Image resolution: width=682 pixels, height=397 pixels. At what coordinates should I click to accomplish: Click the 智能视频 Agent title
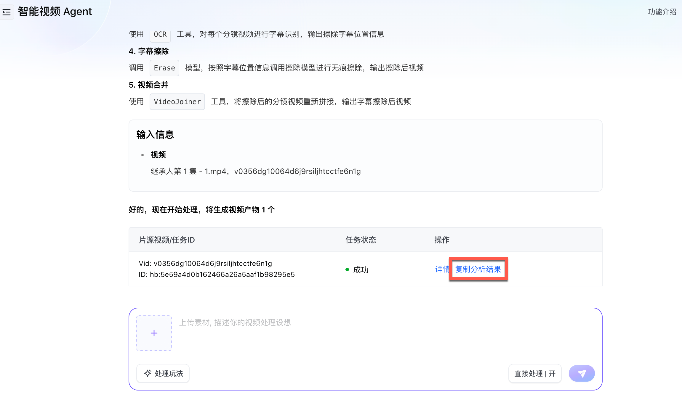tap(55, 12)
